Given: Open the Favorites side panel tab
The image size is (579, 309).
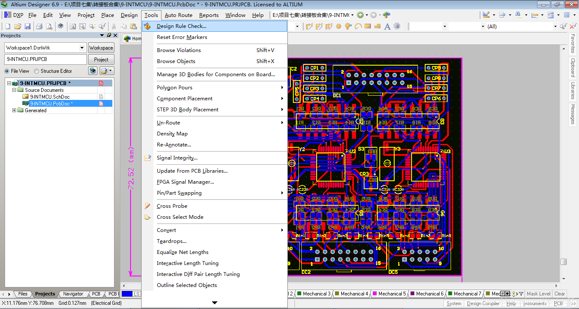Looking at the screenshot, I should coord(573,44).
